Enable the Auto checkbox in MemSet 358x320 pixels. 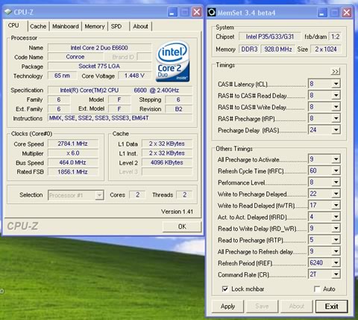coord(317,289)
